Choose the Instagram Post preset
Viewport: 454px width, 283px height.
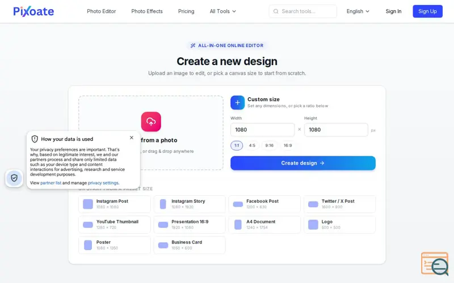click(115, 204)
